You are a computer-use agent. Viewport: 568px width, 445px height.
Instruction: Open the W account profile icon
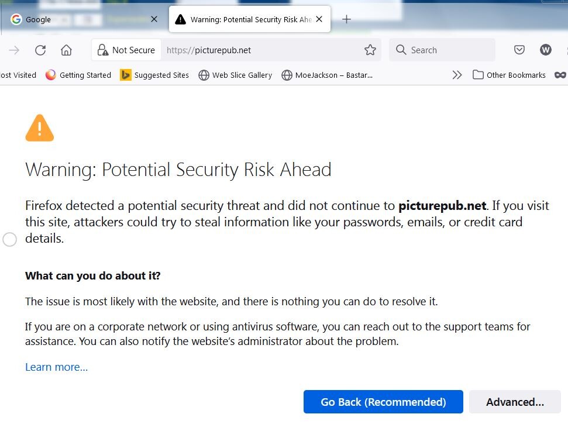(545, 50)
